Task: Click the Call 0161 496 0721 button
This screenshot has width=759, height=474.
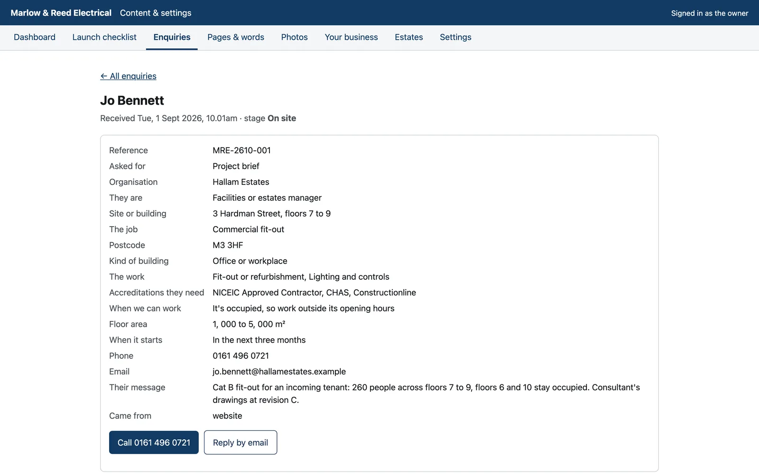Action: pyautogui.click(x=154, y=442)
